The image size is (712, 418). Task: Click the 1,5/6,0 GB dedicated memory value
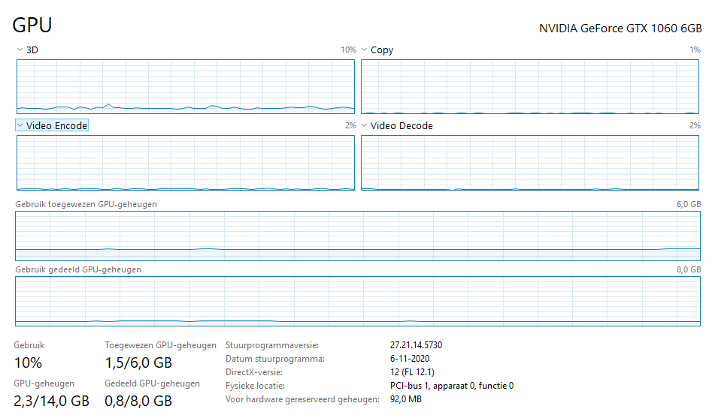click(138, 362)
